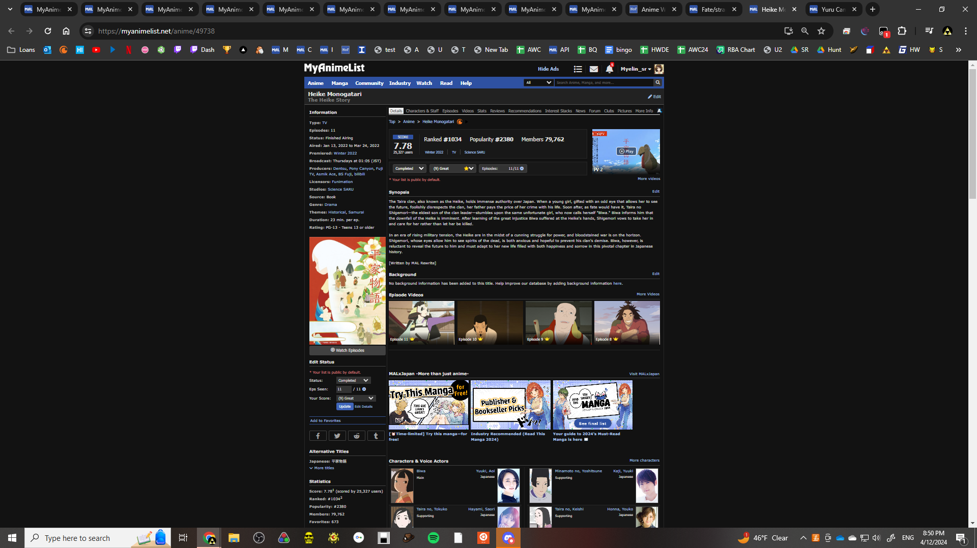The image size is (977, 548).
Task: Switch to the Recommendations tab
Action: point(525,111)
